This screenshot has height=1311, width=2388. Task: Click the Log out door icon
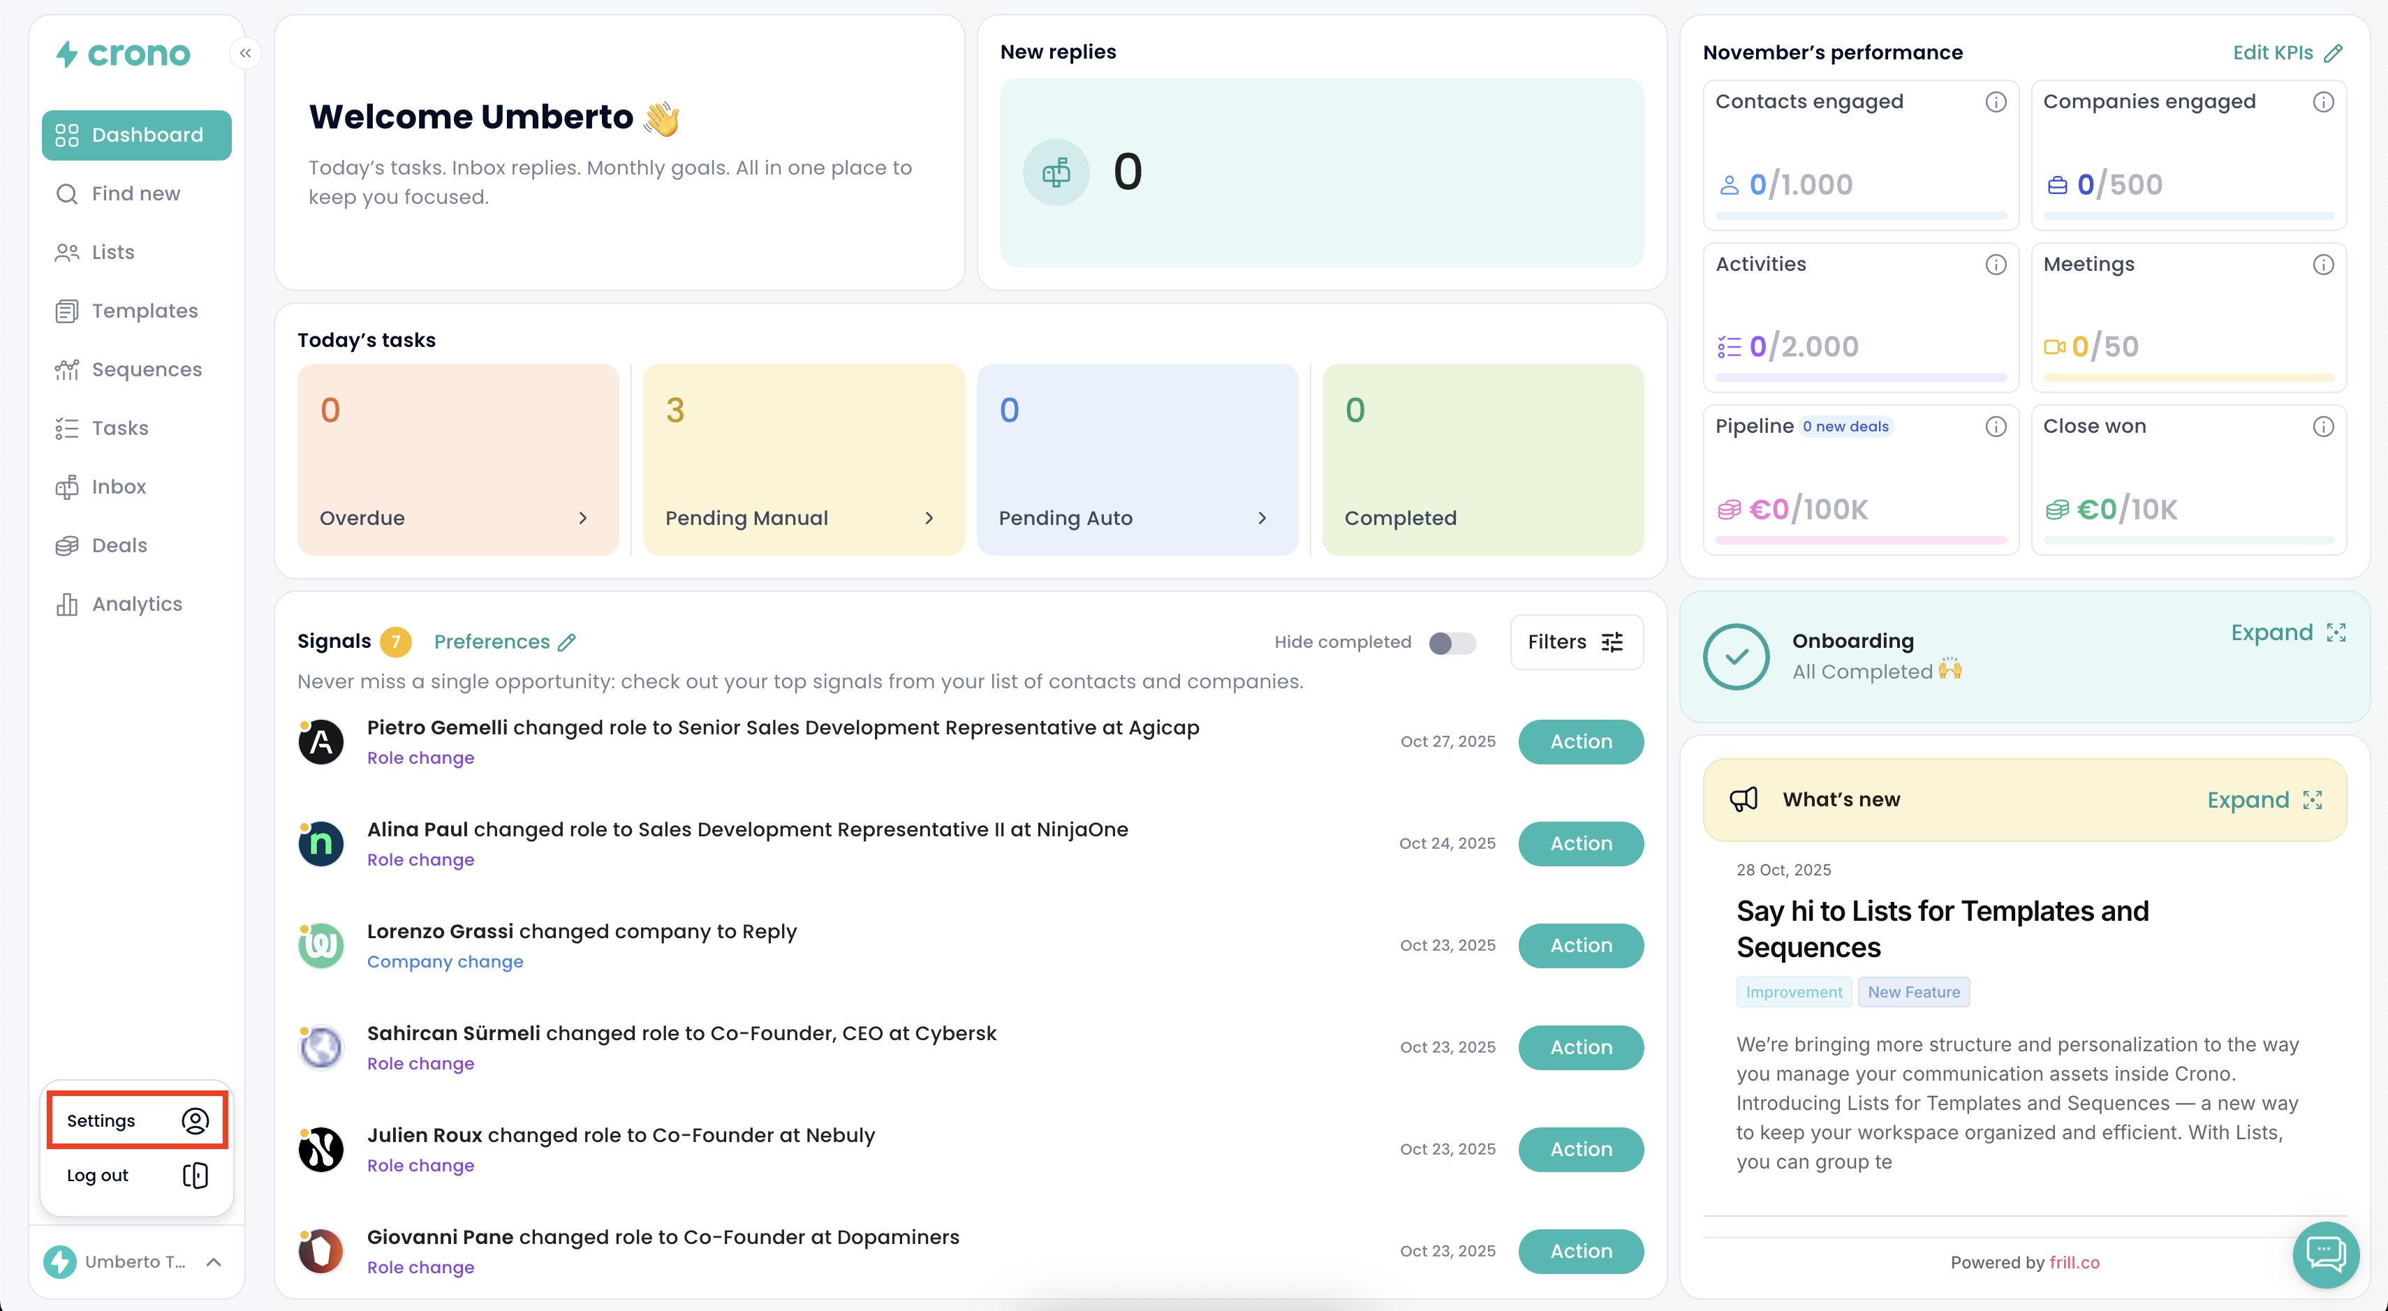[195, 1175]
